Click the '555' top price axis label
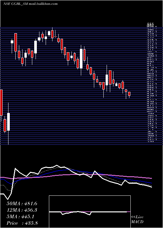 [151, 24]
